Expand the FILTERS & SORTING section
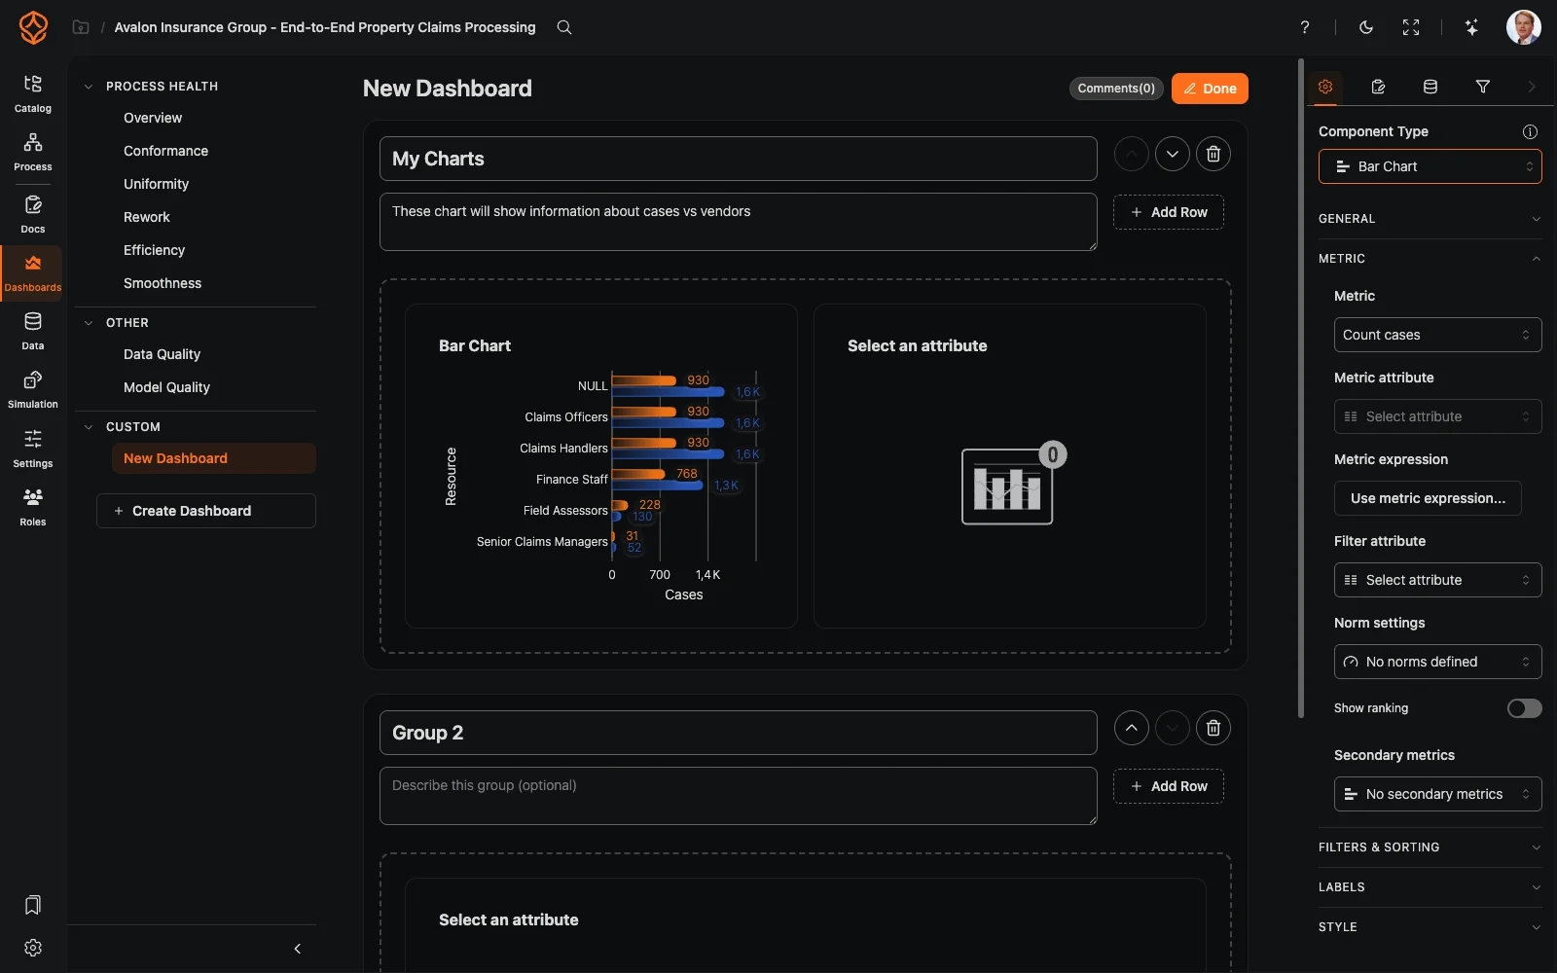This screenshot has width=1557, height=973. tap(1430, 847)
